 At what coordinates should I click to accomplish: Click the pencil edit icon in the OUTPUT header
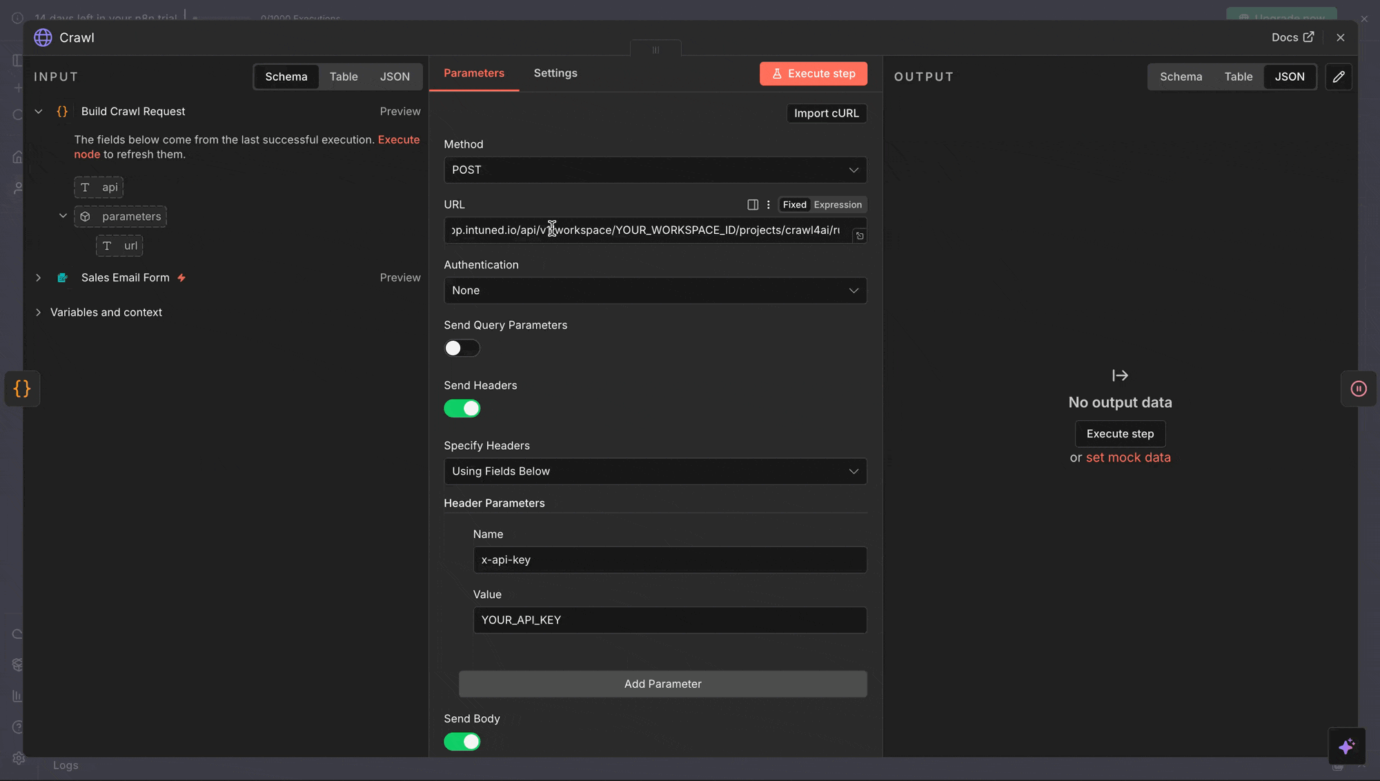(x=1339, y=77)
